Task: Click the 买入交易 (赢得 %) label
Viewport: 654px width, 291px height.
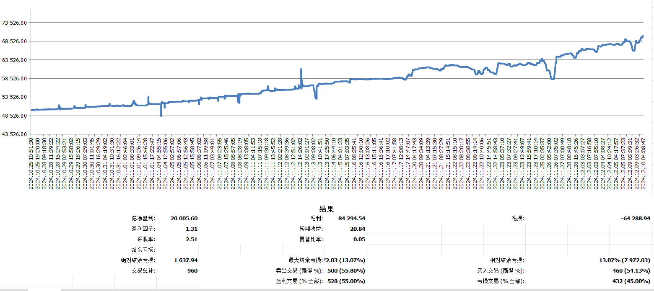Action: coord(501,270)
